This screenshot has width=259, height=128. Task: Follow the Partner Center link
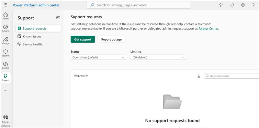208,29
